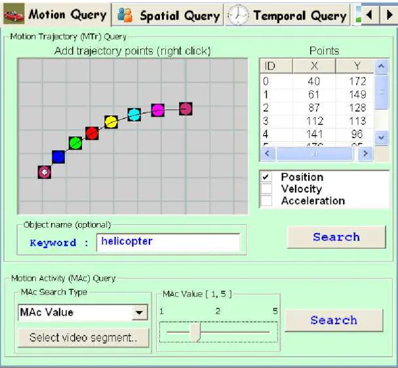Switch to the Spatial Query tab
Viewport: 398px width, 368px height.
pyautogui.click(x=167, y=16)
